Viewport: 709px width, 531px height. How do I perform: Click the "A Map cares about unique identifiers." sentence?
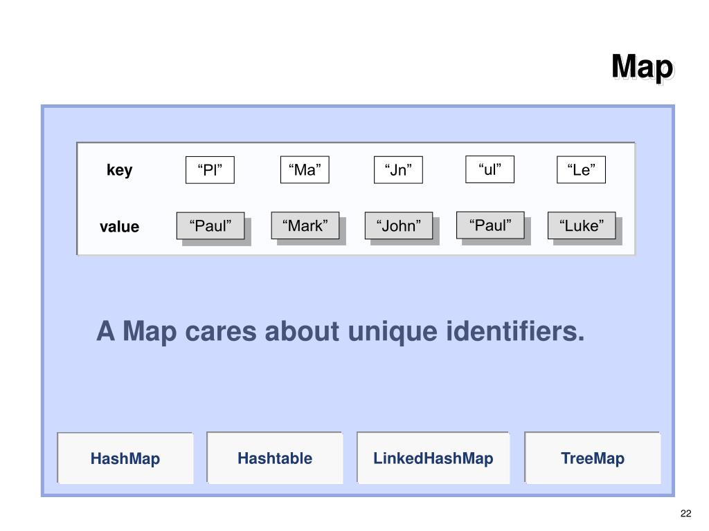[341, 331]
